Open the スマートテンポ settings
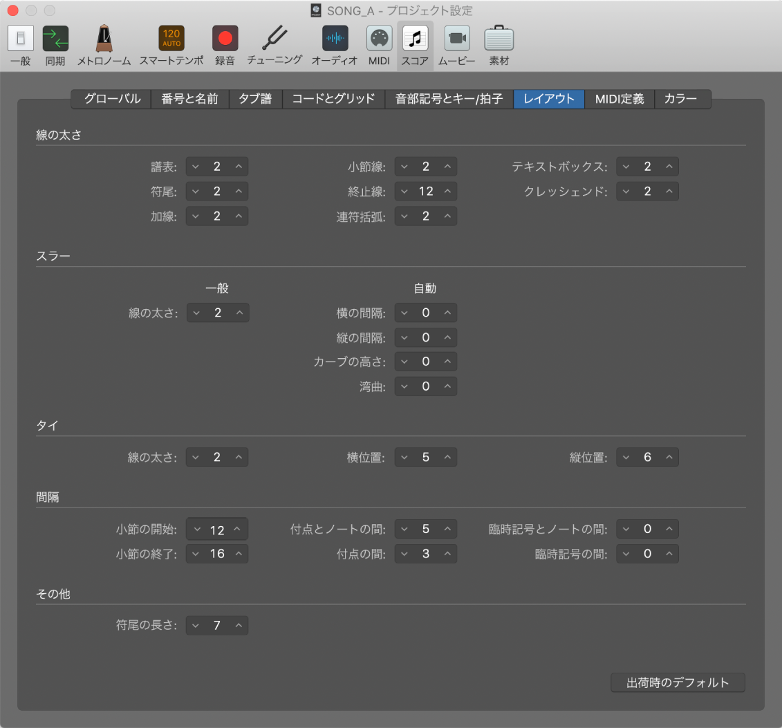Viewport: 782px width, 728px height. [x=171, y=46]
